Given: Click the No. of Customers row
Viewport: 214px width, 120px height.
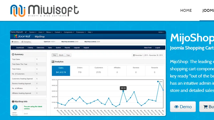Looking at the screenshot, I should [29, 74].
